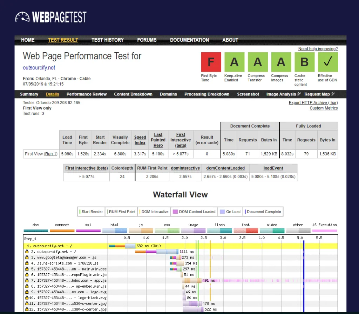The width and height of the screenshot is (359, 314).
Task: Open the DOCUMENTATION page
Action: 189,40
